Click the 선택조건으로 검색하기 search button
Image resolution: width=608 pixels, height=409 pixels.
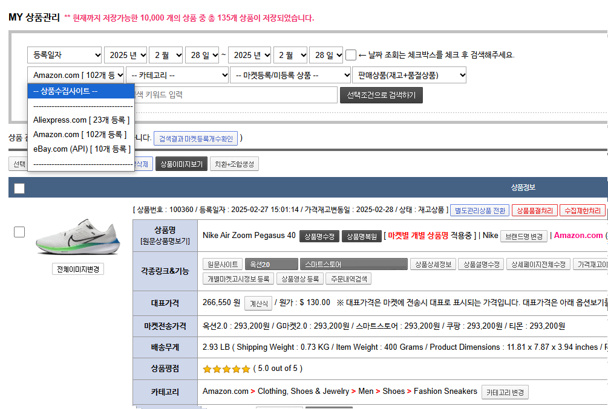pos(381,95)
